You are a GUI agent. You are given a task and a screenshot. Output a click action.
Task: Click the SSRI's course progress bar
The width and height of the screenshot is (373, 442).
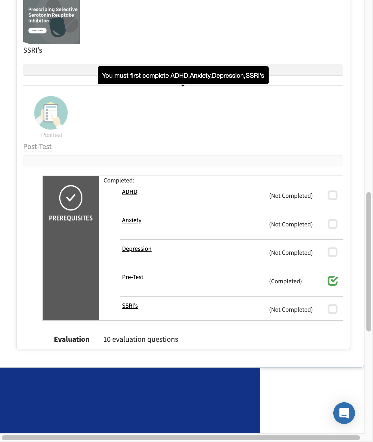(183, 70)
